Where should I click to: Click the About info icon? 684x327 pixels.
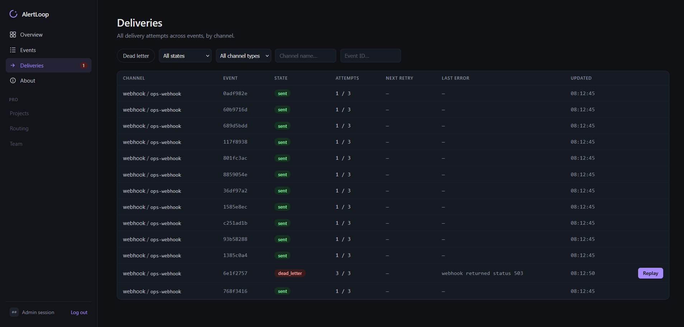13,80
